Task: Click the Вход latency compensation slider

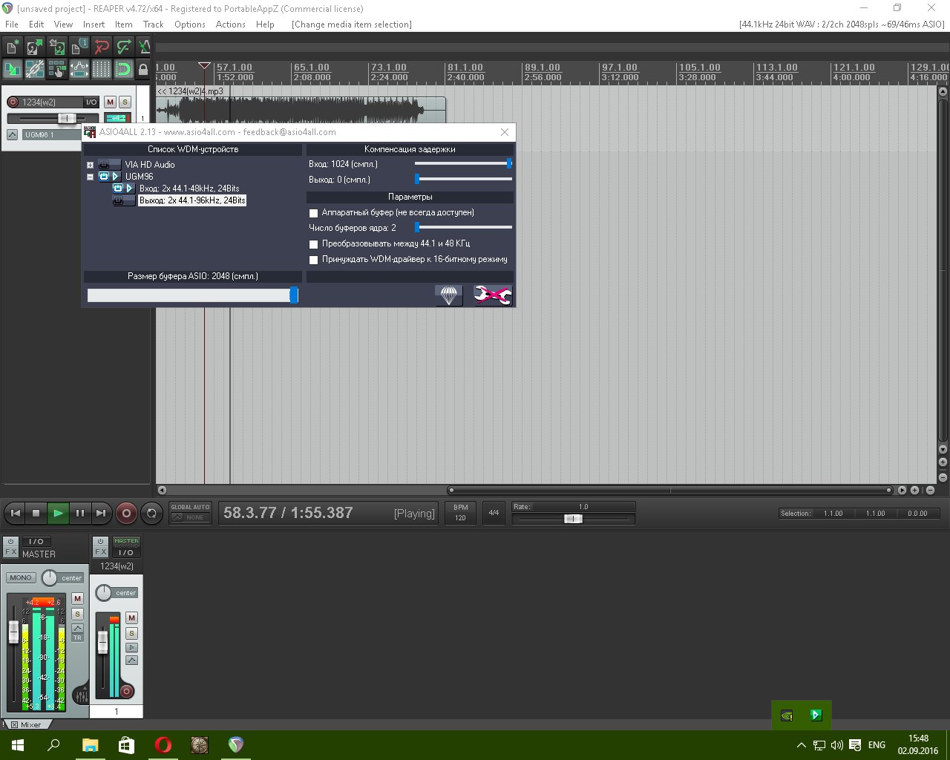Action: pos(463,163)
